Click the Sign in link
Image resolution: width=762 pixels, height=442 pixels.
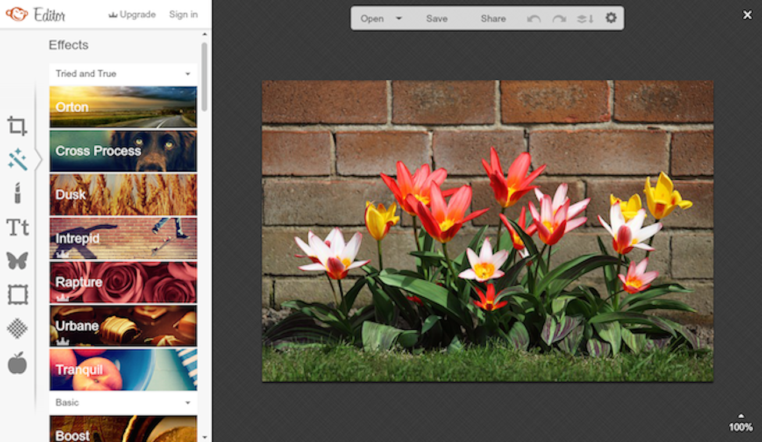pyautogui.click(x=183, y=15)
